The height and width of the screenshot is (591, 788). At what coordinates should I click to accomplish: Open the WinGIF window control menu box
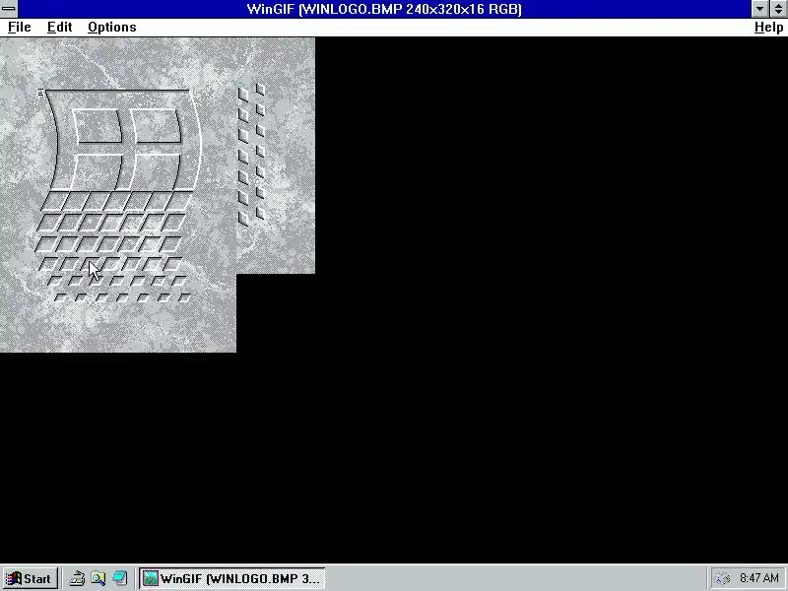click(x=9, y=9)
